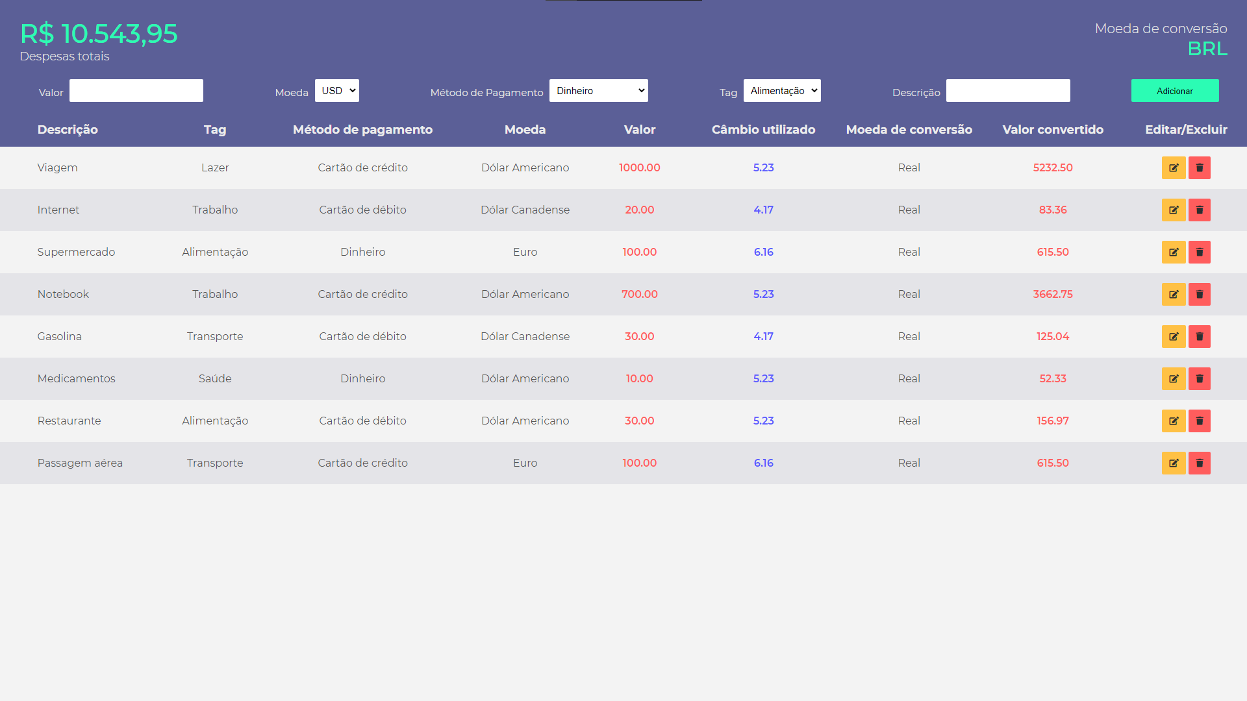Click the delete icon for Medicamentos expense

[1199, 378]
